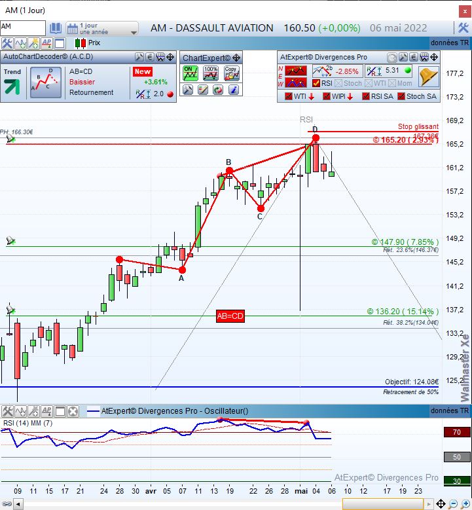472x510 pixels.
Task: Remove the oscillator panel with X icon
Action: 73,411
